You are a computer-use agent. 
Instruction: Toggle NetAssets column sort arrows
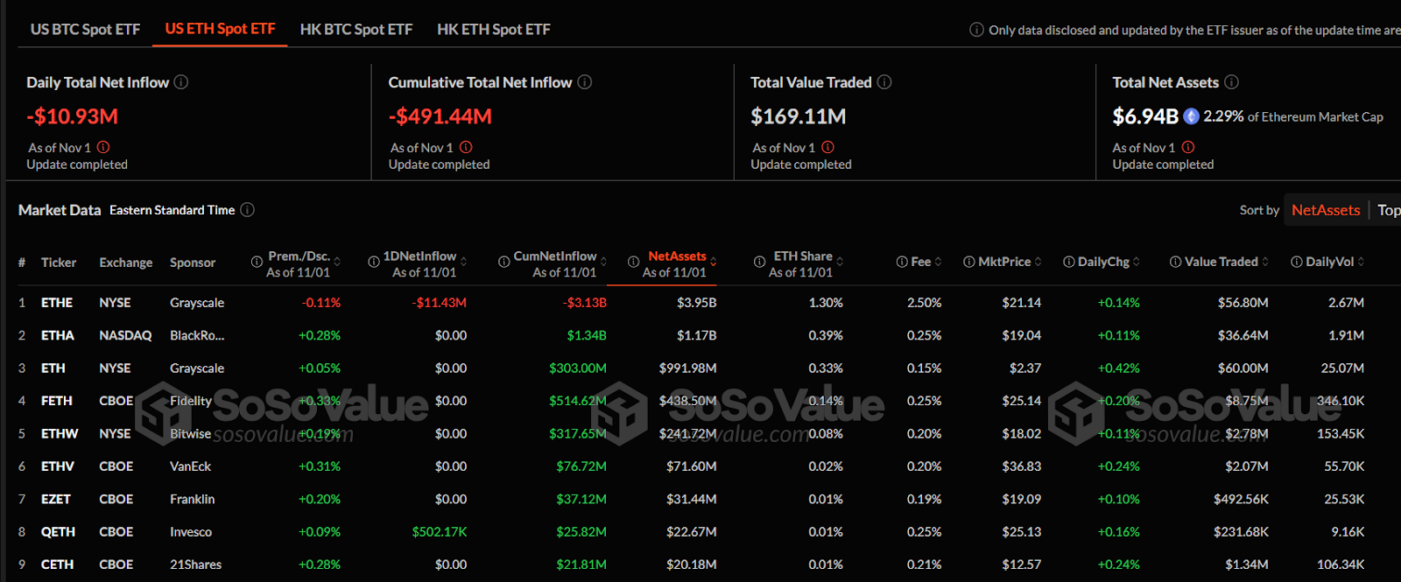713,262
